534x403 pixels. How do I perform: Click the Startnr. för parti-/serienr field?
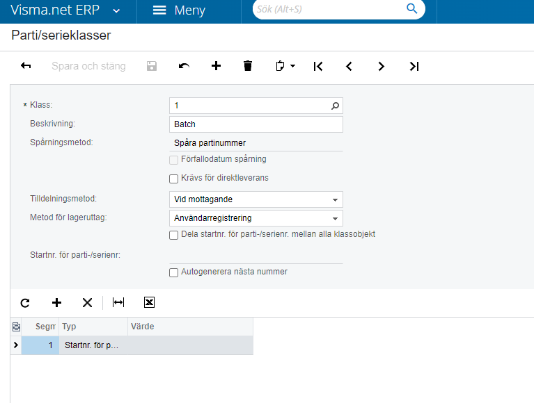click(x=256, y=256)
